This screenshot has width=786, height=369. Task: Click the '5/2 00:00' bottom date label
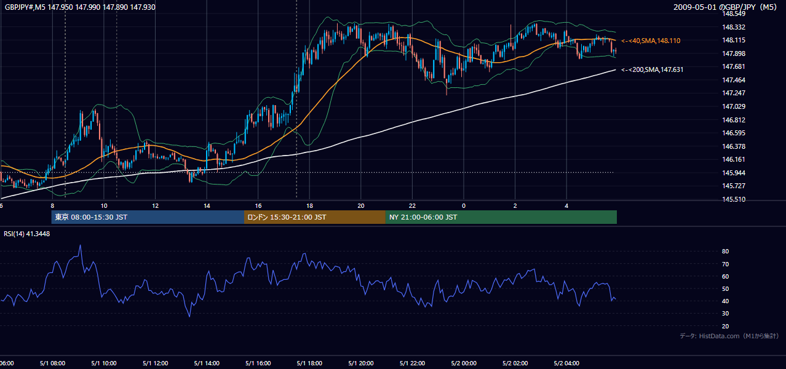(x=463, y=363)
